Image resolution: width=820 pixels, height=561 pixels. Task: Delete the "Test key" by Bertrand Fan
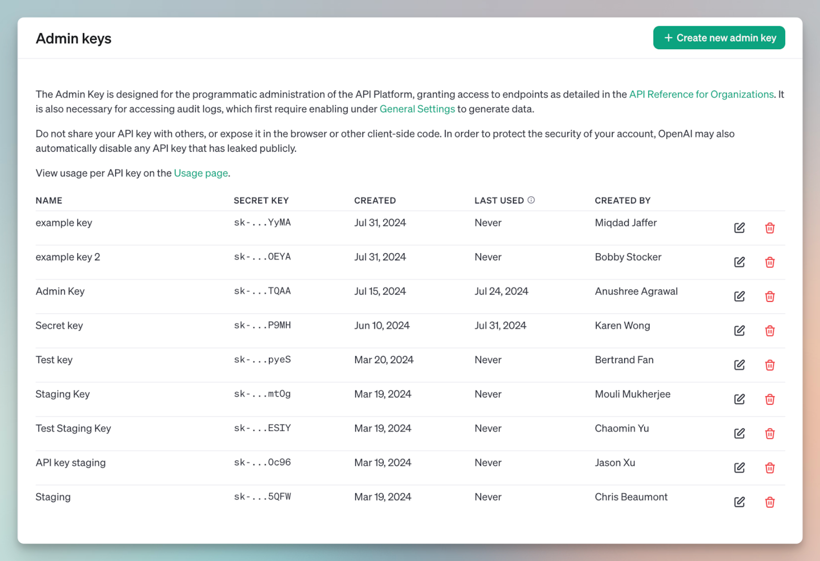tap(770, 365)
